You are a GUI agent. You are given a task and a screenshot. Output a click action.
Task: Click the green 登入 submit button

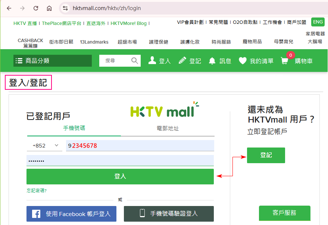tap(120, 177)
